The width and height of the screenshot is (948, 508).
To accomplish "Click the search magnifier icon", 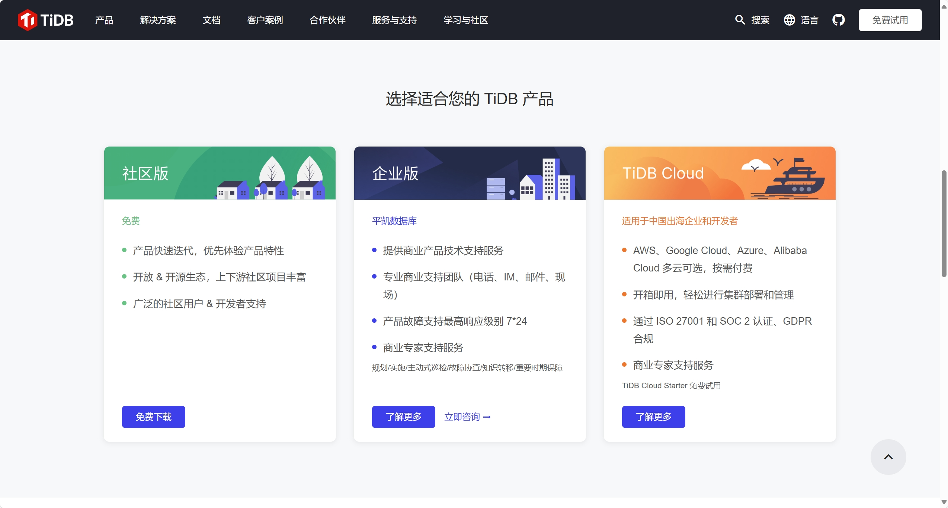I will coord(740,20).
